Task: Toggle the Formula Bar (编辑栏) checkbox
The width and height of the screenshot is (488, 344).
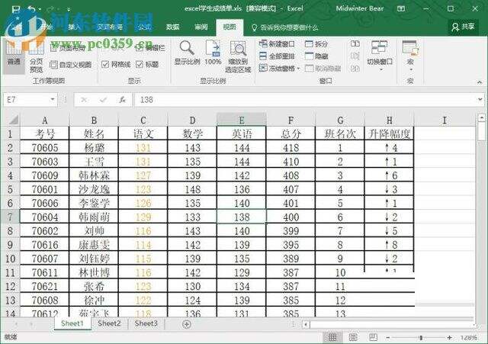Action: coord(139,48)
